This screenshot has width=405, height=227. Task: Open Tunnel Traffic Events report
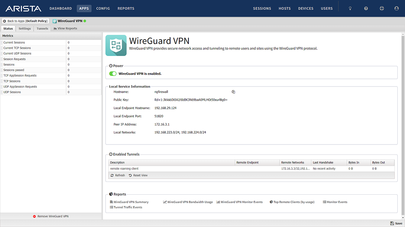126,207
